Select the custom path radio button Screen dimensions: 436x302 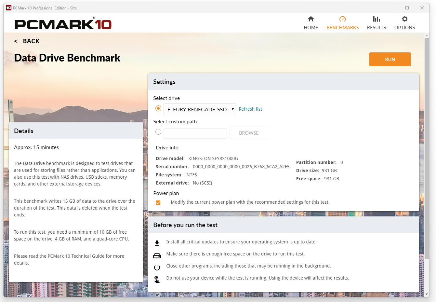coord(158,132)
